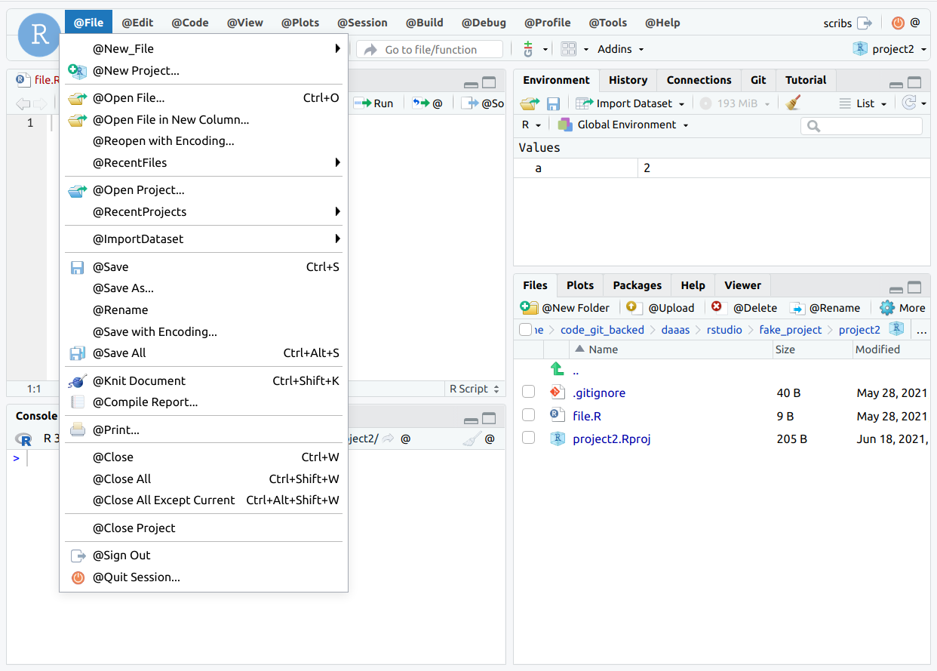Click the ellipsis path button in Files breadcrumb

[x=921, y=330]
